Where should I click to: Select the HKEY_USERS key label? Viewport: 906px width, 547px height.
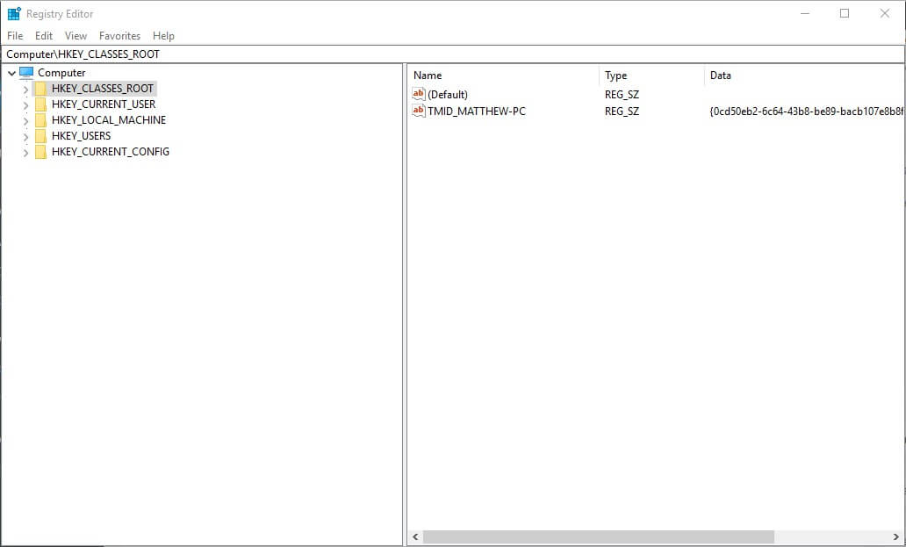(x=81, y=136)
